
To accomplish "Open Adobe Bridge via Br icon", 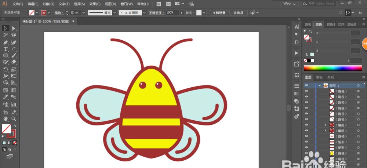I will click(x=159, y=4).
